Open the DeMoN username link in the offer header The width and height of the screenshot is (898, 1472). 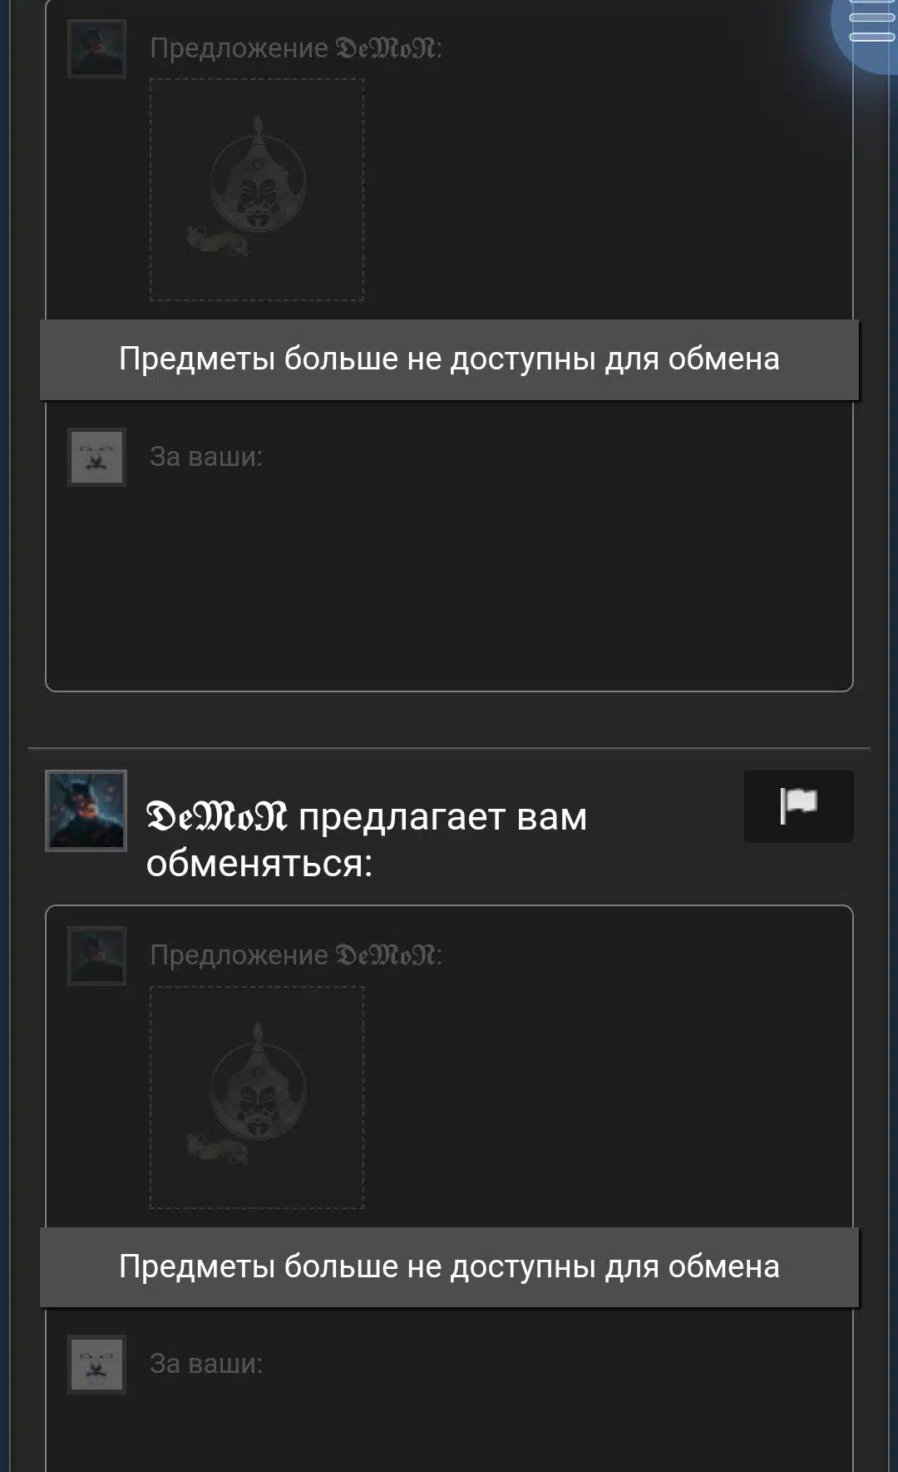(x=216, y=817)
